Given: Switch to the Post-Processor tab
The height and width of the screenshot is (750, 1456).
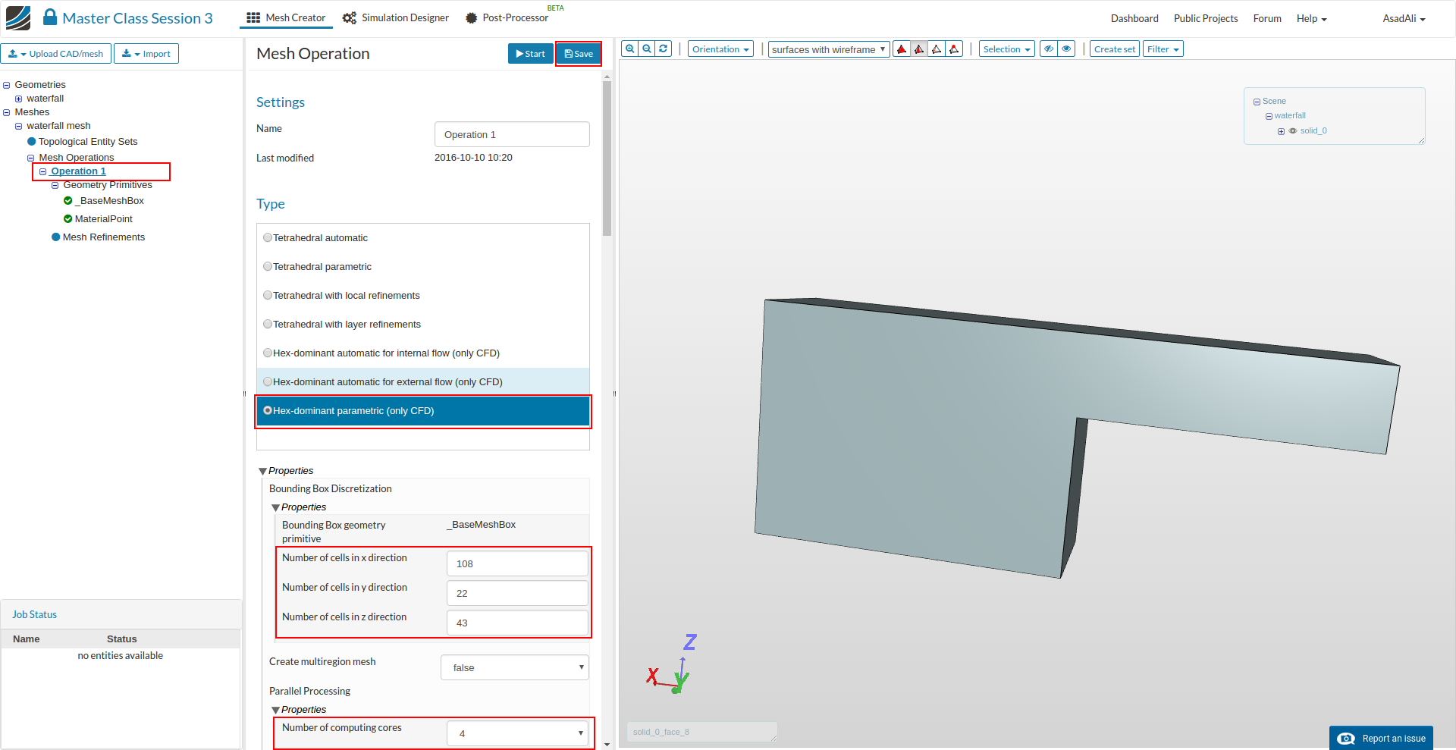Looking at the screenshot, I should (507, 17).
